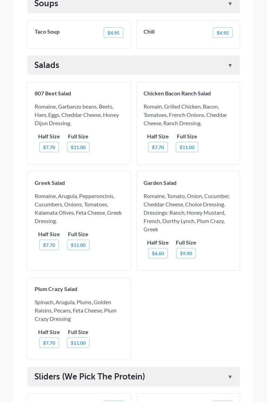Collapse the Soups section arrow

[x=230, y=4]
